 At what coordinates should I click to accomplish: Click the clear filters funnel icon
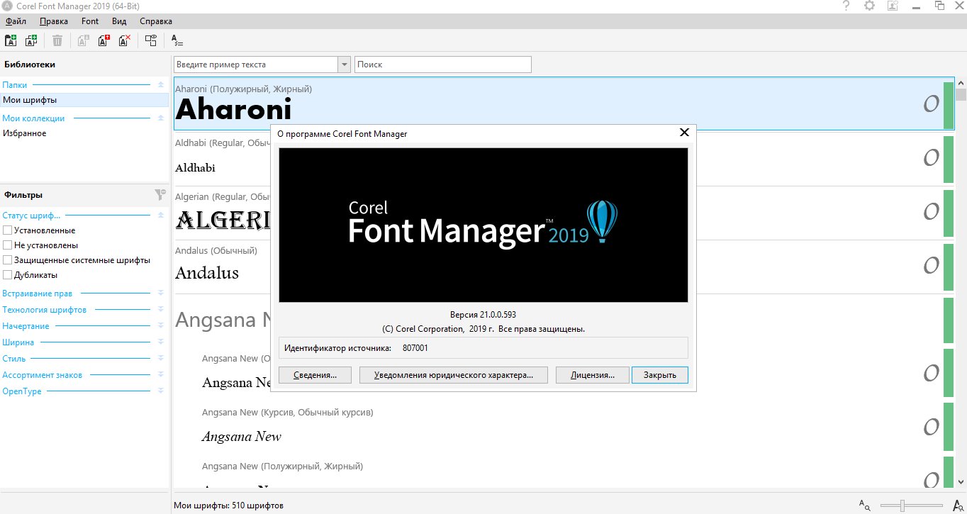pyautogui.click(x=160, y=194)
